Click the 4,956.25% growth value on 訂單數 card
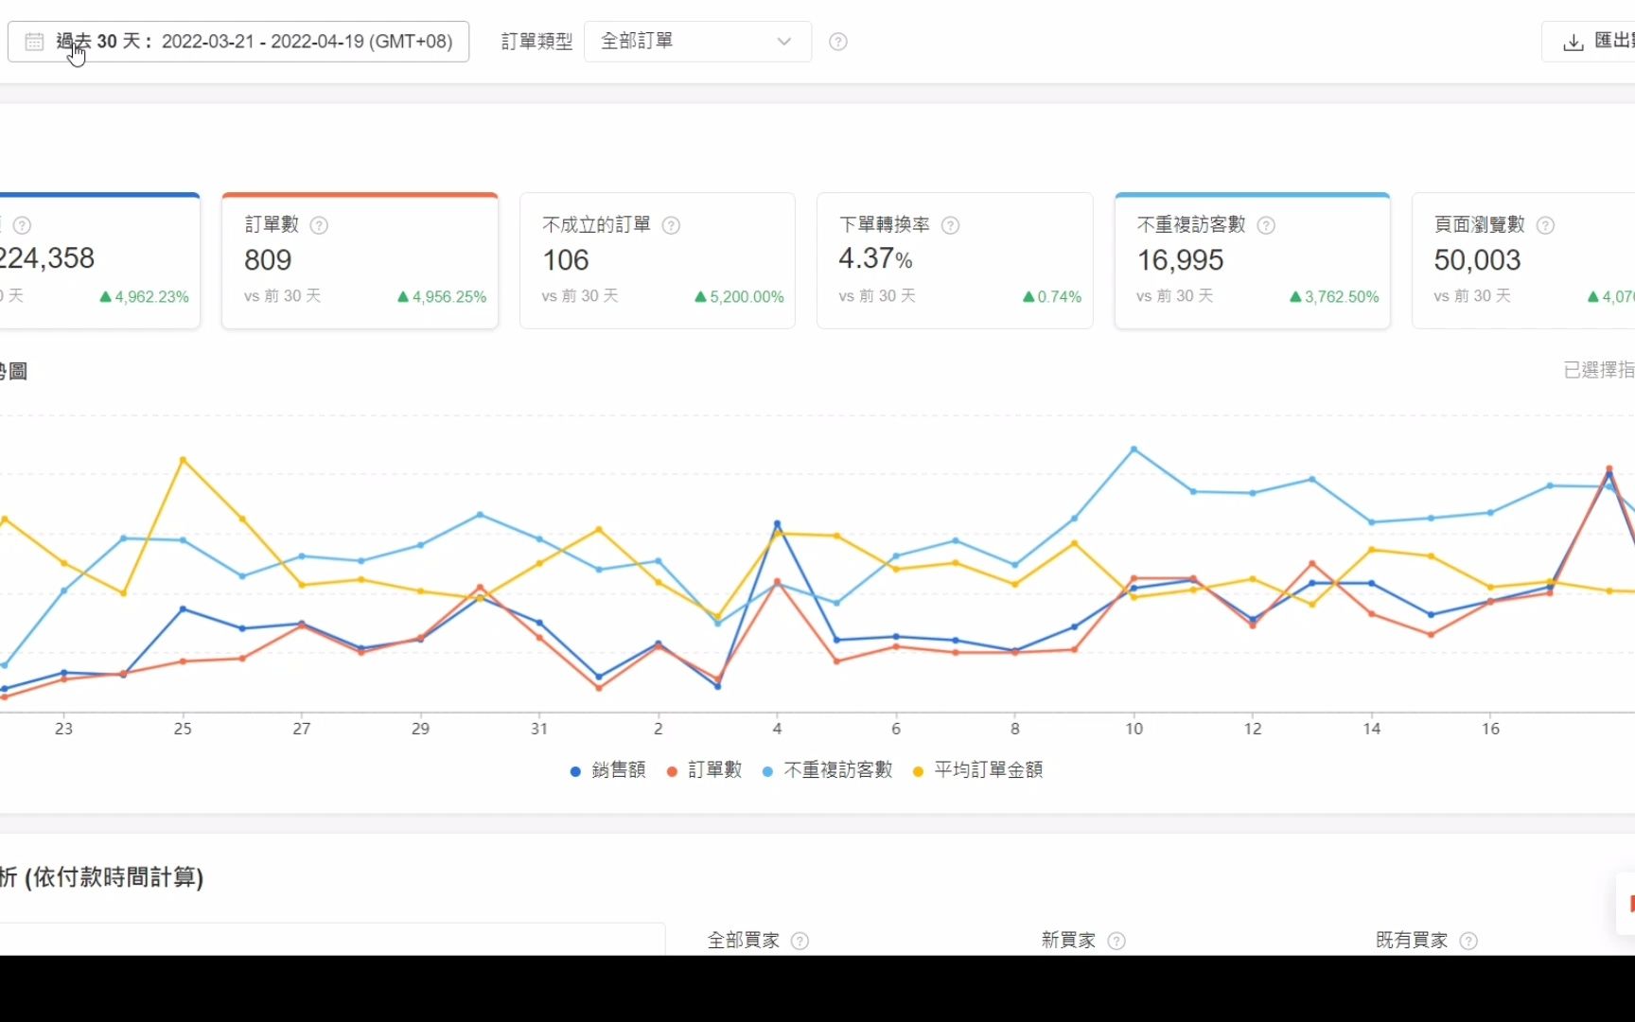The height and width of the screenshot is (1022, 1635). tap(442, 297)
